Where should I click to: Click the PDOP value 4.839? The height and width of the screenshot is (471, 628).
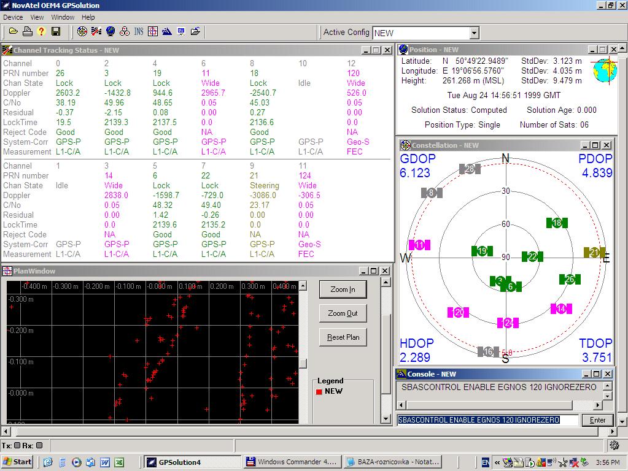(597, 173)
